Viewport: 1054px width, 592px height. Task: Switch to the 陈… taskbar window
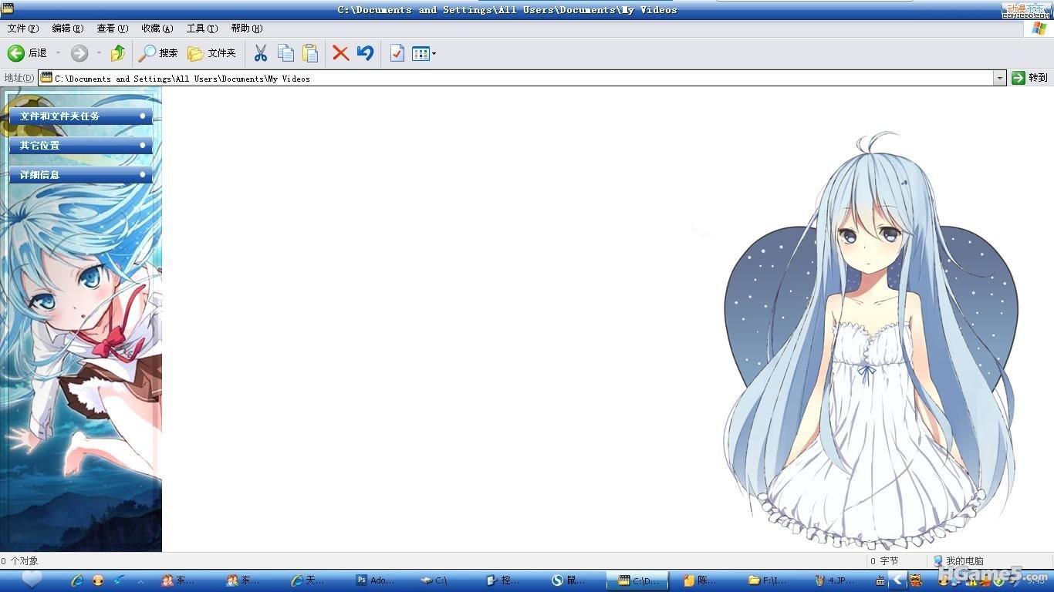701,580
